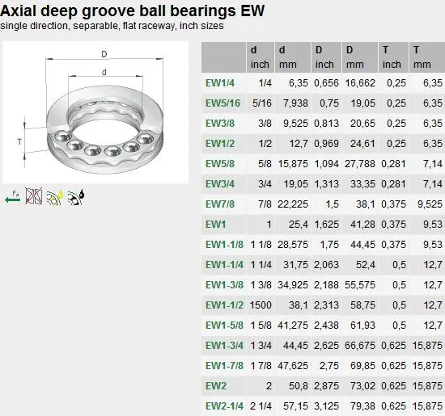Click the 47,625 value in the EW1-7/8 row

click(x=293, y=366)
